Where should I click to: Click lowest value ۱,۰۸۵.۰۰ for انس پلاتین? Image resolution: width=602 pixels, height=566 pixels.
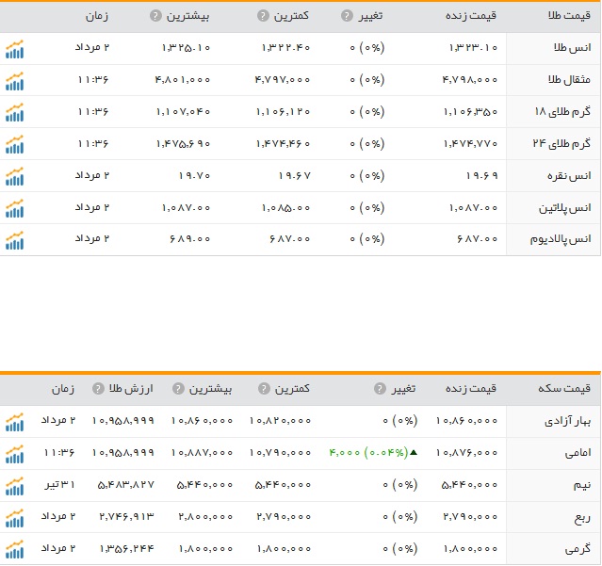coord(285,207)
